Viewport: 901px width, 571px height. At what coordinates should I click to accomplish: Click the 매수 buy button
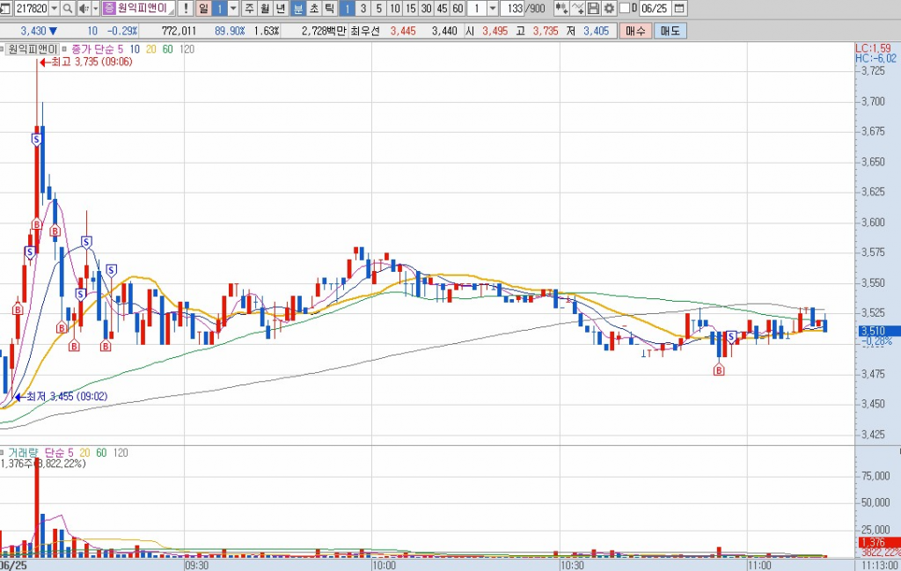[634, 31]
